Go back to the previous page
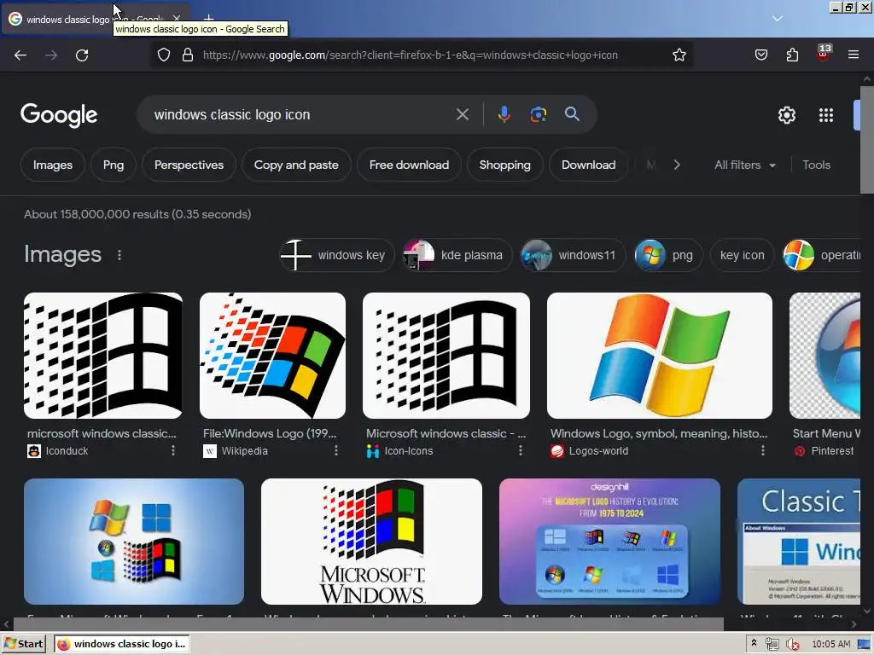Screen dimensions: 874x655 click(x=20, y=55)
